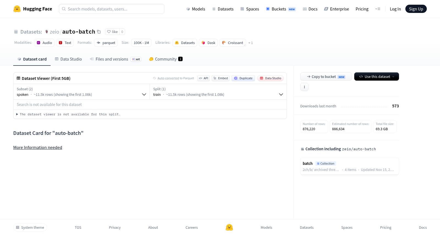This screenshot has width=440, height=237.
Task: Open the About footer link
Action: [153, 227]
